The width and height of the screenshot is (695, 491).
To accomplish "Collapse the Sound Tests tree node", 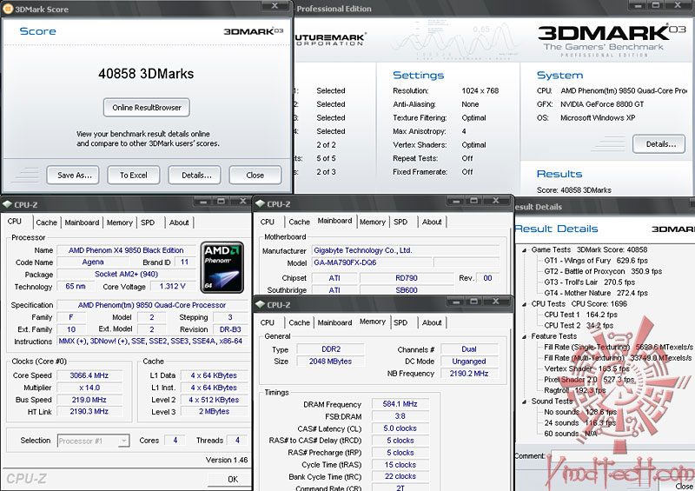I will coord(524,401).
